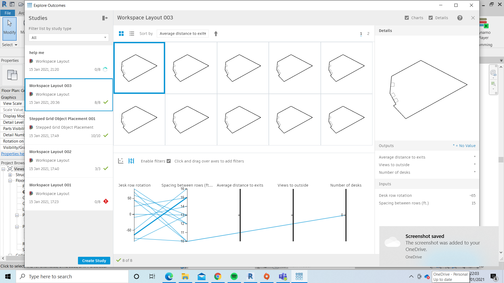
Task: Disable the Enable filters checkbox
Action: pyautogui.click(x=169, y=161)
